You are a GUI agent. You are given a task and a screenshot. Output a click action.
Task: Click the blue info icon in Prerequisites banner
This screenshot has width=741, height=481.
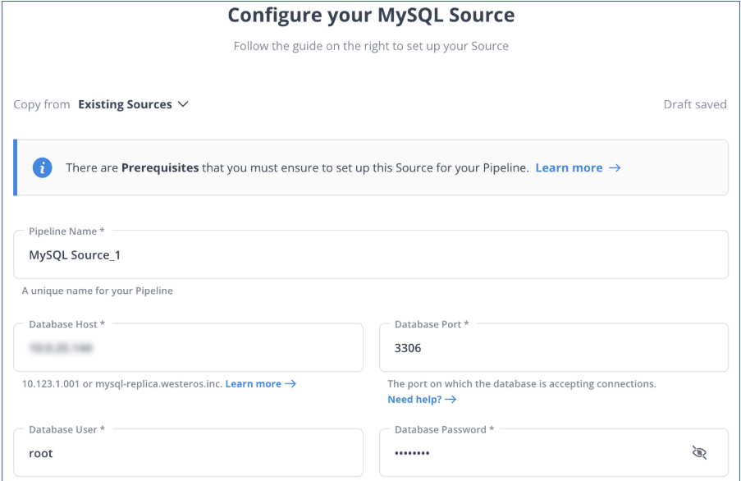[42, 167]
